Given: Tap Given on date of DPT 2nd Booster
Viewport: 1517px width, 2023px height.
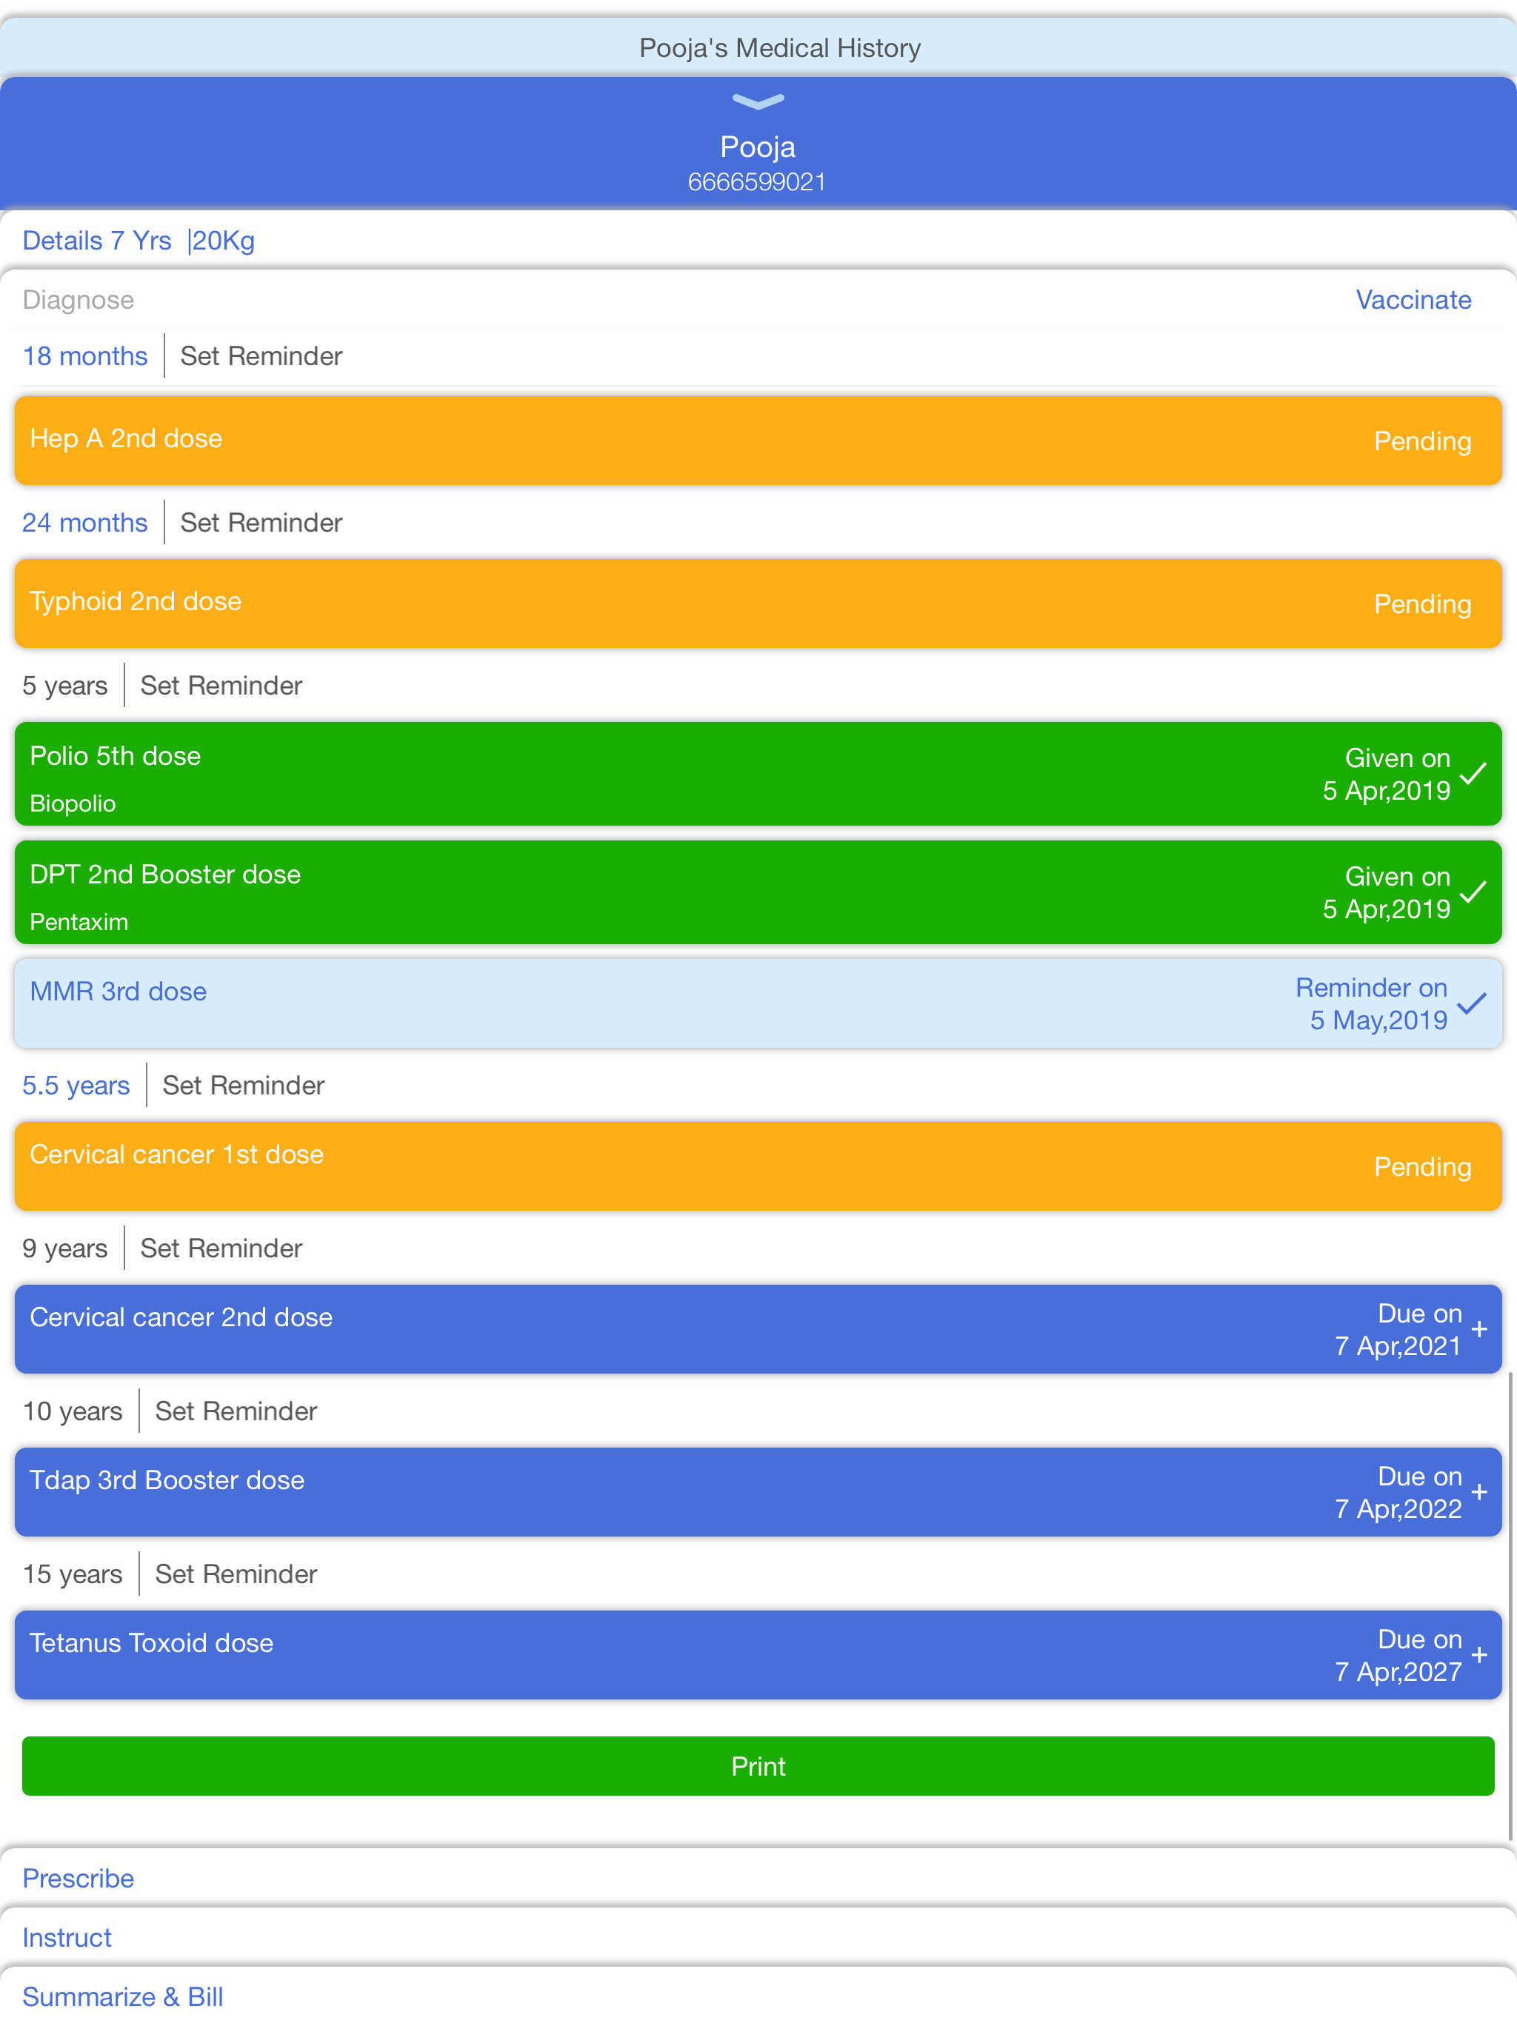Looking at the screenshot, I should [1386, 892].
